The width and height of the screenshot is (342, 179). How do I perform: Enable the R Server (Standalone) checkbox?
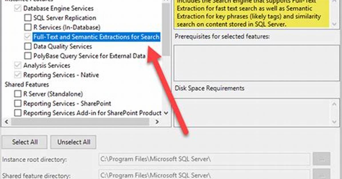[18, 94]
